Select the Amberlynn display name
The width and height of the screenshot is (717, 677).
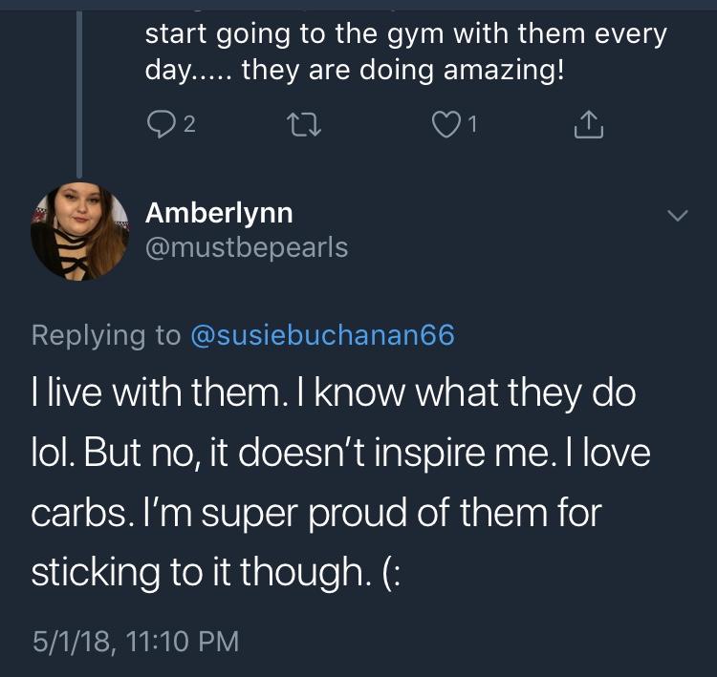219,213
